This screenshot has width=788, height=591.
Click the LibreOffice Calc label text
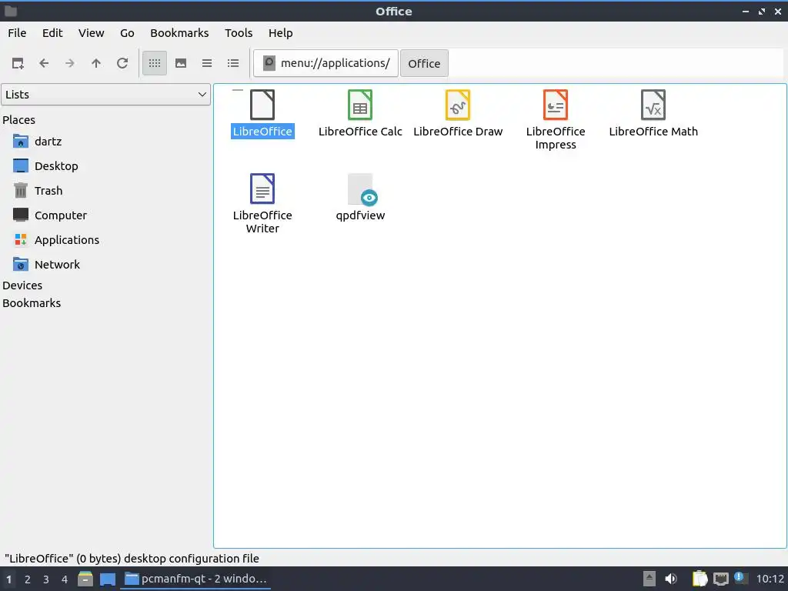coord(360,132)
